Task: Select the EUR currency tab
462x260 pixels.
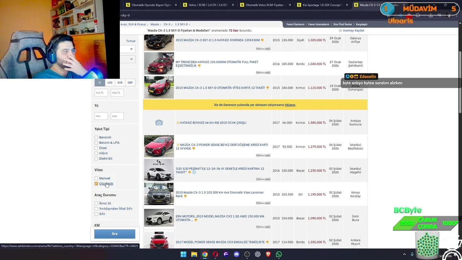Action: point(120,83)
